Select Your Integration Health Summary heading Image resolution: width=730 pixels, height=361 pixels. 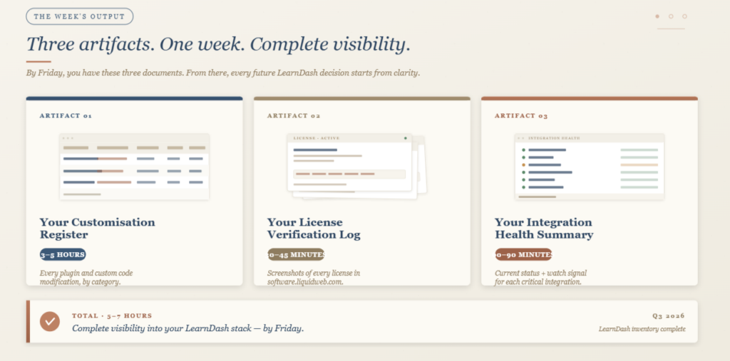[x=544, y=229]
